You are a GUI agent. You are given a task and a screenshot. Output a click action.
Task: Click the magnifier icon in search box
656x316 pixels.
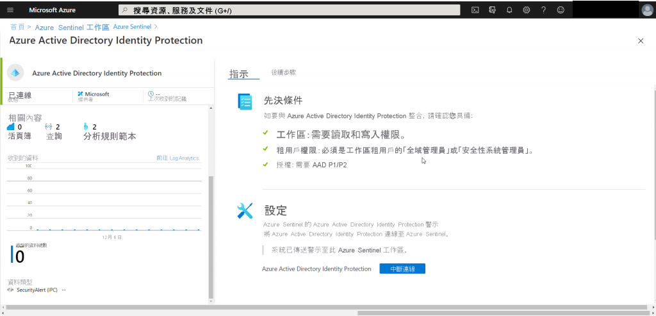pos(125,10)
